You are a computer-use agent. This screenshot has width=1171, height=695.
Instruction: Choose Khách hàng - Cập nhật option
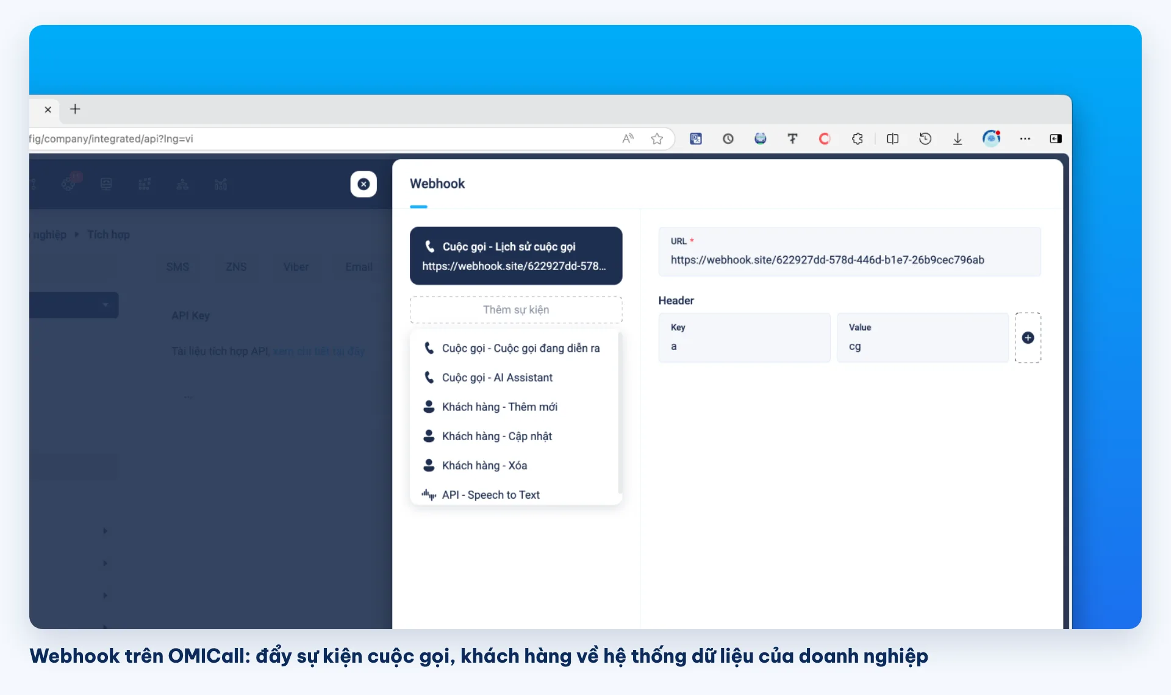[516, 436]
